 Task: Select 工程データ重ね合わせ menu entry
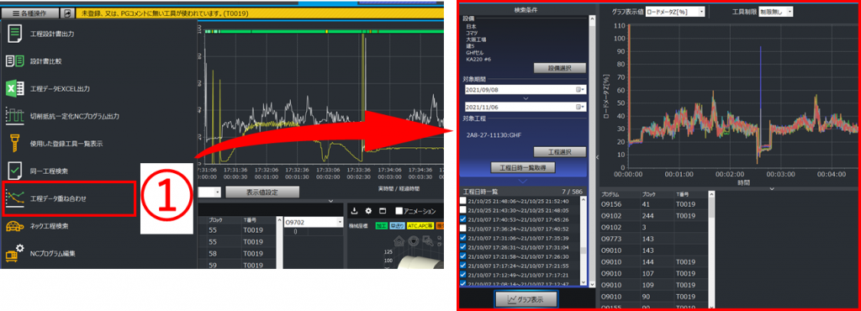pyautogui.click(x=68, y=198)
